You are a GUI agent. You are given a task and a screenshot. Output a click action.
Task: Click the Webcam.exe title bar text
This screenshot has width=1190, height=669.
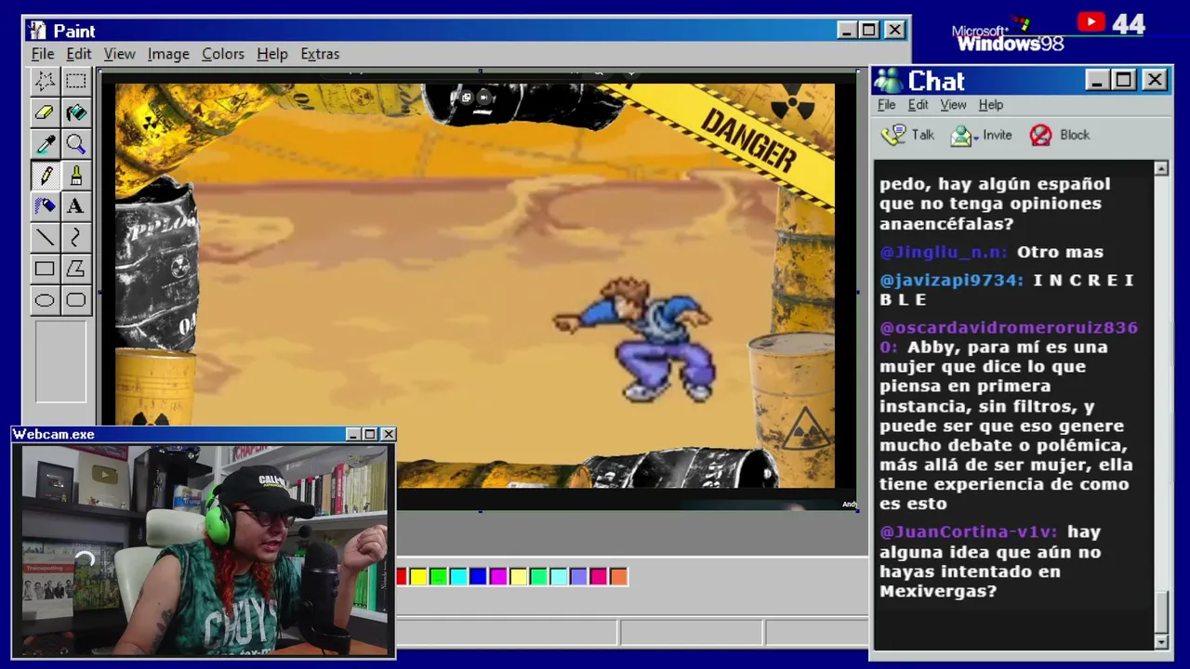53,434
